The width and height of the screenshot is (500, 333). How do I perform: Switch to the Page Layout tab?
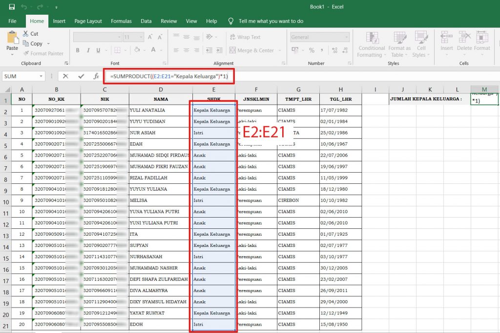tap(88, 21)
